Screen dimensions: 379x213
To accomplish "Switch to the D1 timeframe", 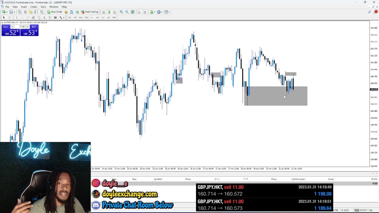I will [103, 17].
